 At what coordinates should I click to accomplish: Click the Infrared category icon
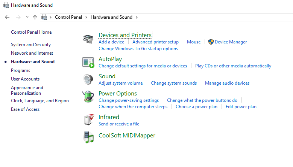tap(88, 120)
